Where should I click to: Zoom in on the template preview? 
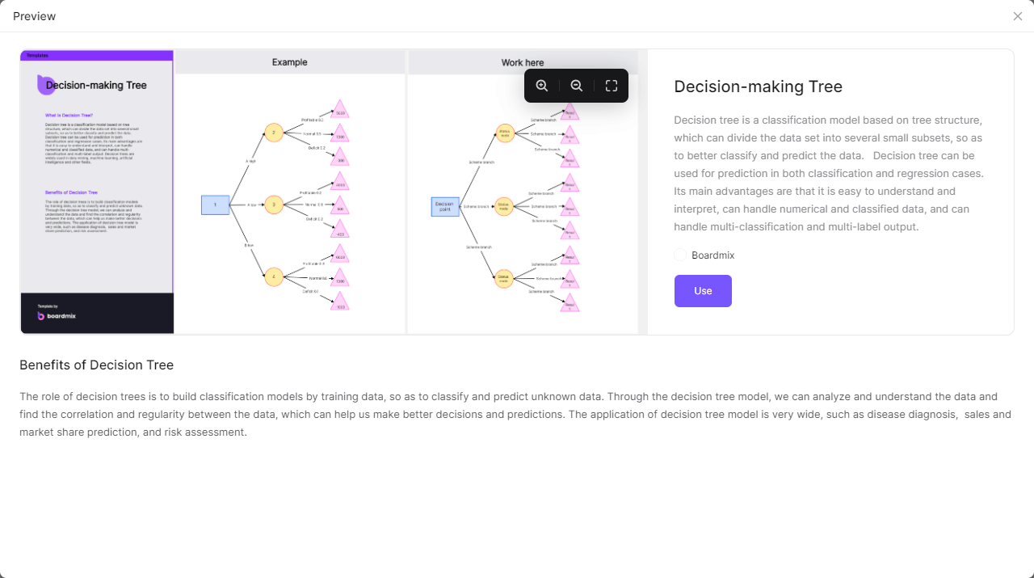542,86
